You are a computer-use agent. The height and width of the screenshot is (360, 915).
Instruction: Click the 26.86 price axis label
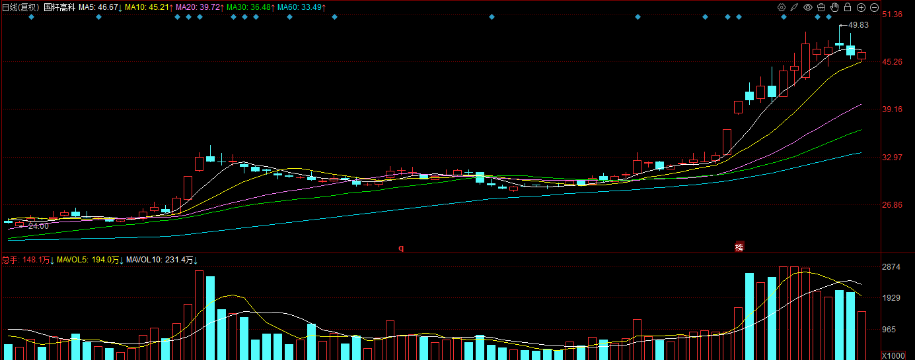click(893, 205)
